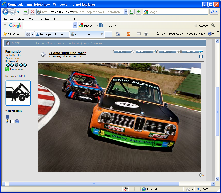Image resolution: width=221 pixels, height=193 pixels.
Task: Open a new blank tab
Action: coord(108,34)
